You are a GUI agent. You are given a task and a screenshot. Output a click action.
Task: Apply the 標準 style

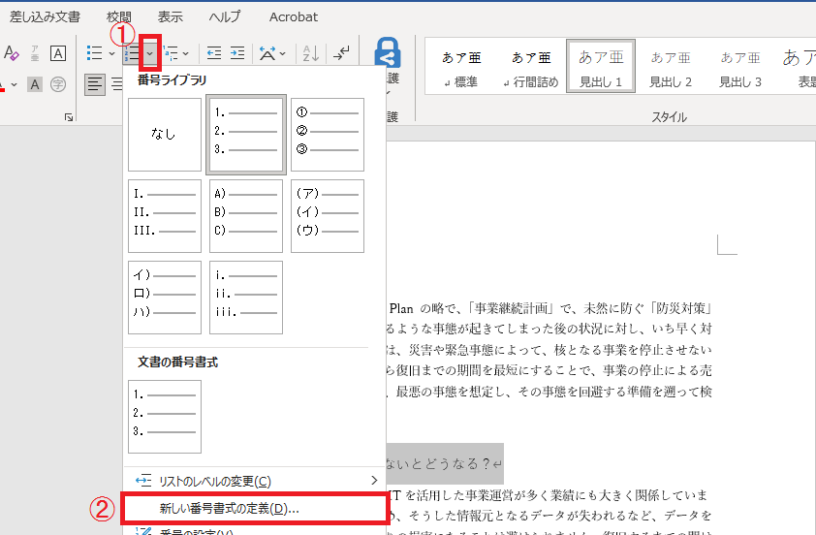click(x=461, y=68)
